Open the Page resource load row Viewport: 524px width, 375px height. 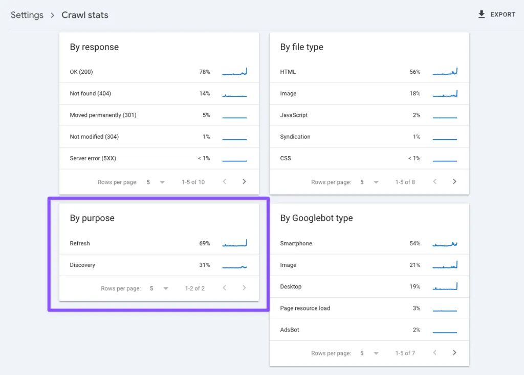point(369,308)
